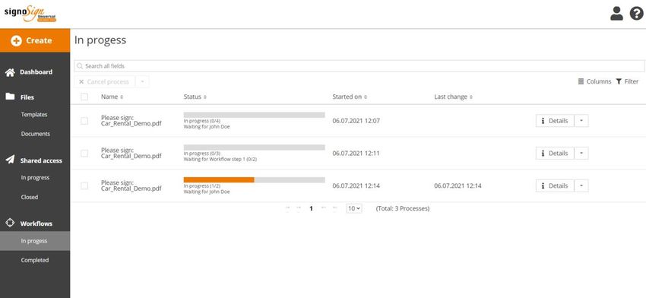646x298 pixels.
Task: Check the first Car_Rental_Demo.pdf row checkbox
Action: click(84, 121)
